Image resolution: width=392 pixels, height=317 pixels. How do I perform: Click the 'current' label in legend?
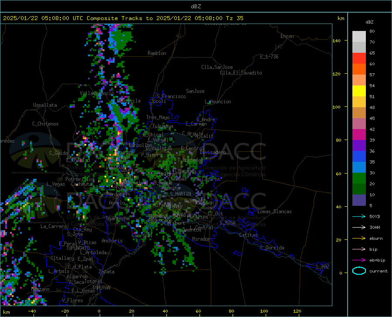(x=378, y=271)
